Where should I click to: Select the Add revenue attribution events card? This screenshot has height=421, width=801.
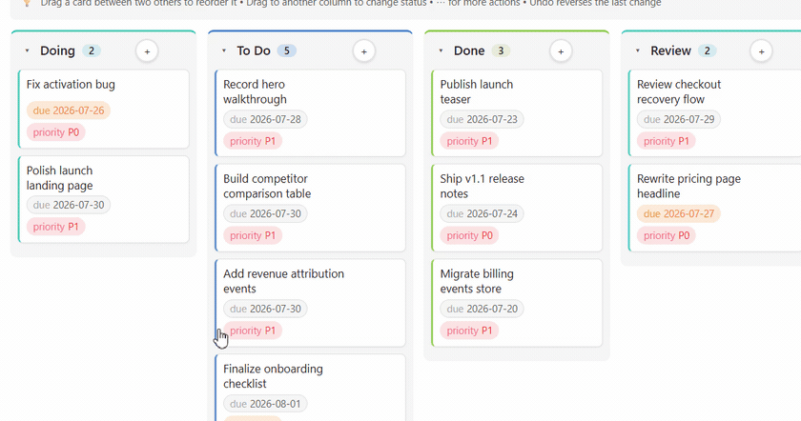(x=310, y=303)
